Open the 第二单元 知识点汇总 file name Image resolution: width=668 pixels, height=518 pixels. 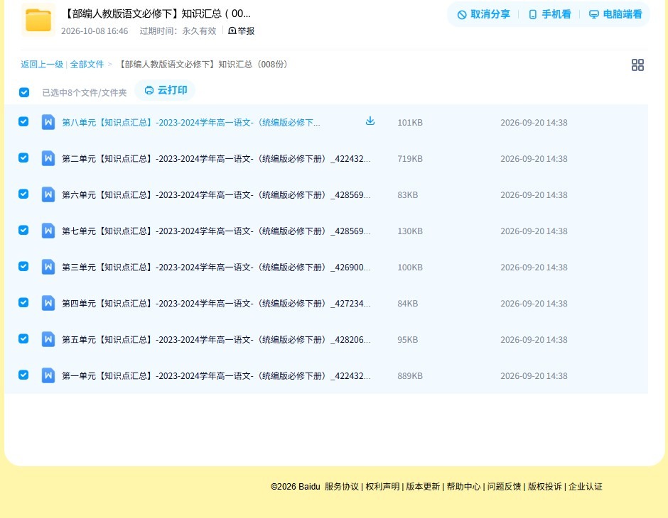coord(216,159)
